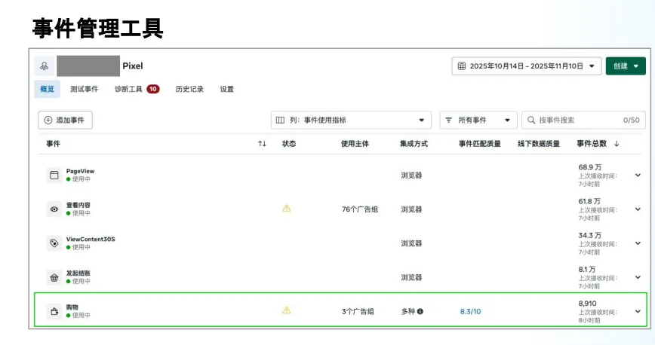Click the 添加事件 button

[x=65, y=120]
